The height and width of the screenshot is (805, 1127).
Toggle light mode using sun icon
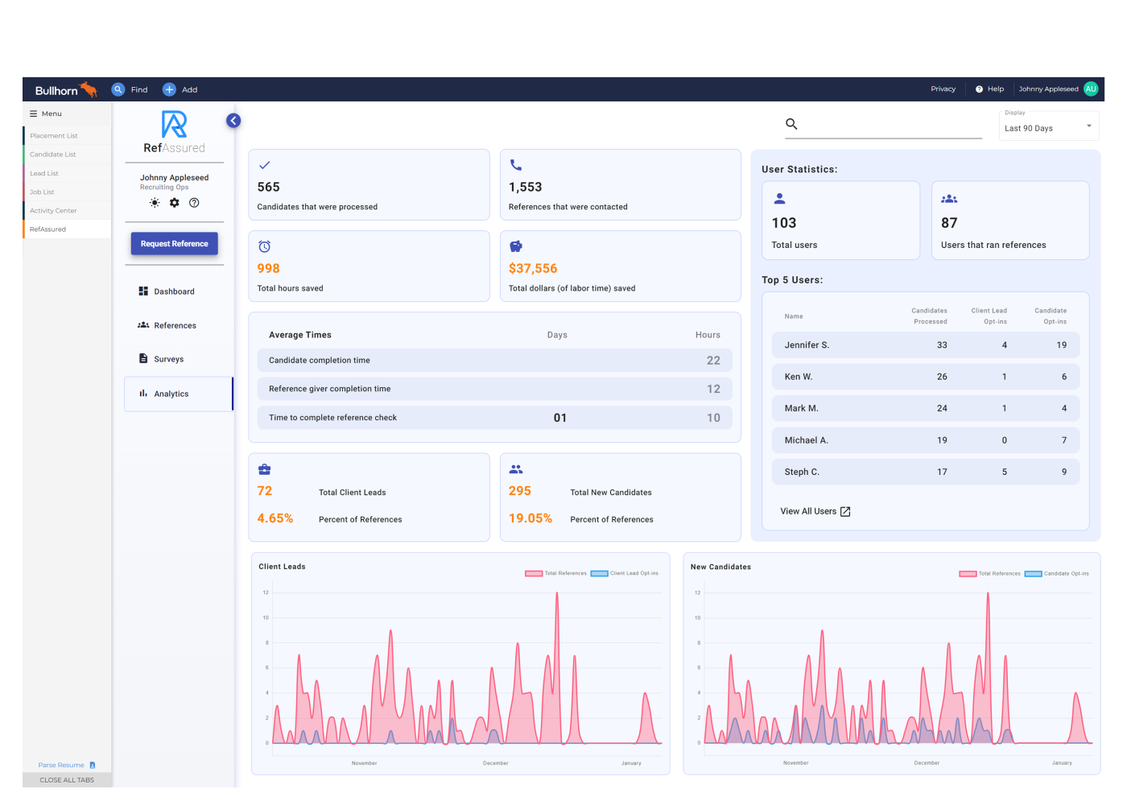click(155, 203)
